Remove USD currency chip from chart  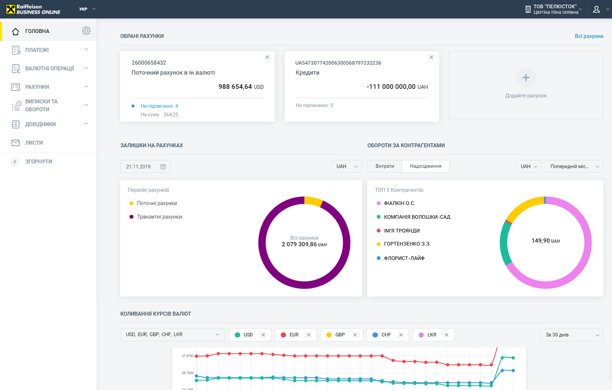(263, 335)
